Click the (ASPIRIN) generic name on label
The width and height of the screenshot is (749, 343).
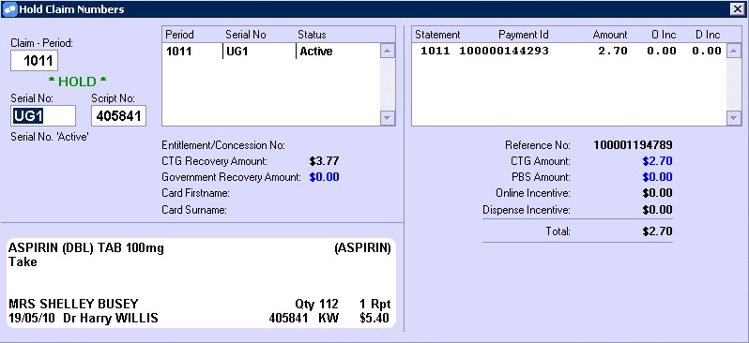coord(362,248)
